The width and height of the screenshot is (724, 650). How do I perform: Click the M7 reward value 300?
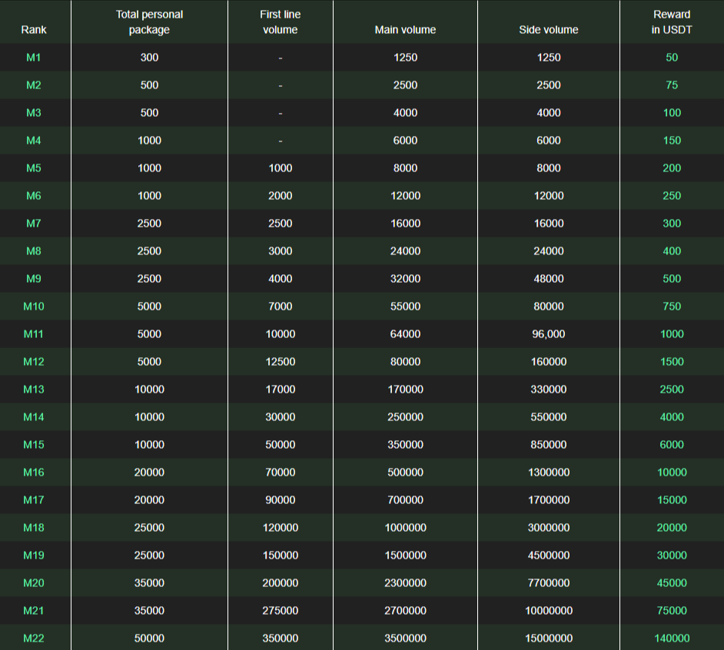672,224
